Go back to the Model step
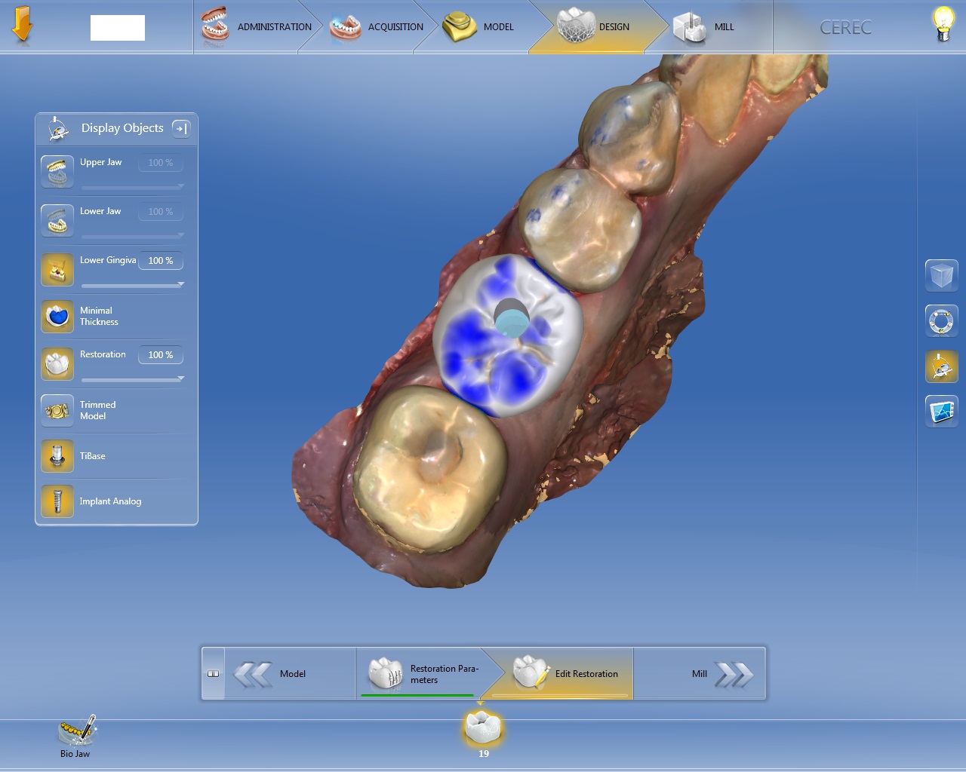This screenshot has height=772, width=966. (272, 674)
